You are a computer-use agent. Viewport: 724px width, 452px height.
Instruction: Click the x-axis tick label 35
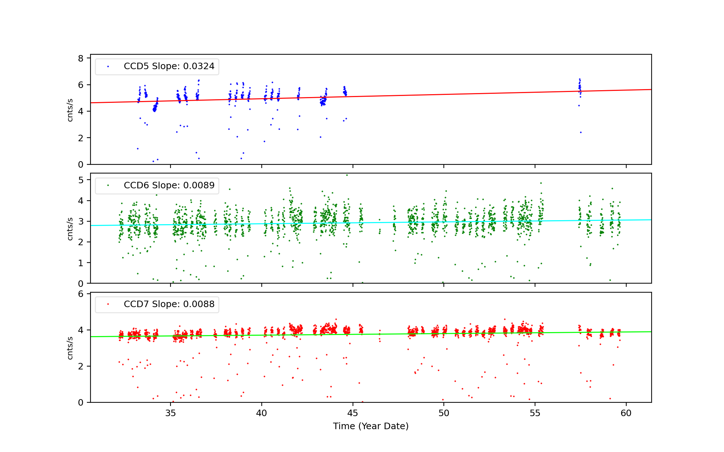tap(171, 413)
